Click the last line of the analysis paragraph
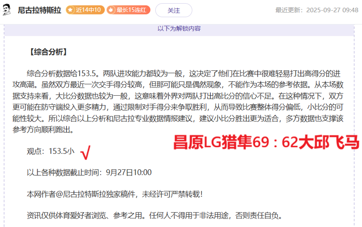The width and height of the screenshot is (362, 227). (50, 130)
